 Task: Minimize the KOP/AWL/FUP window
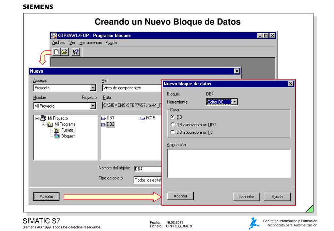(260, 36)
